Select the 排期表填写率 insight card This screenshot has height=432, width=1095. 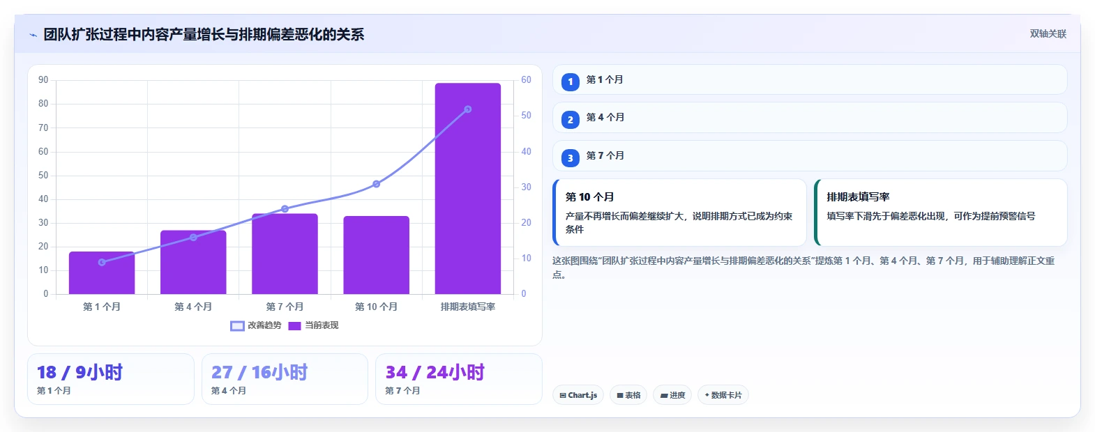tap(941, 213)
